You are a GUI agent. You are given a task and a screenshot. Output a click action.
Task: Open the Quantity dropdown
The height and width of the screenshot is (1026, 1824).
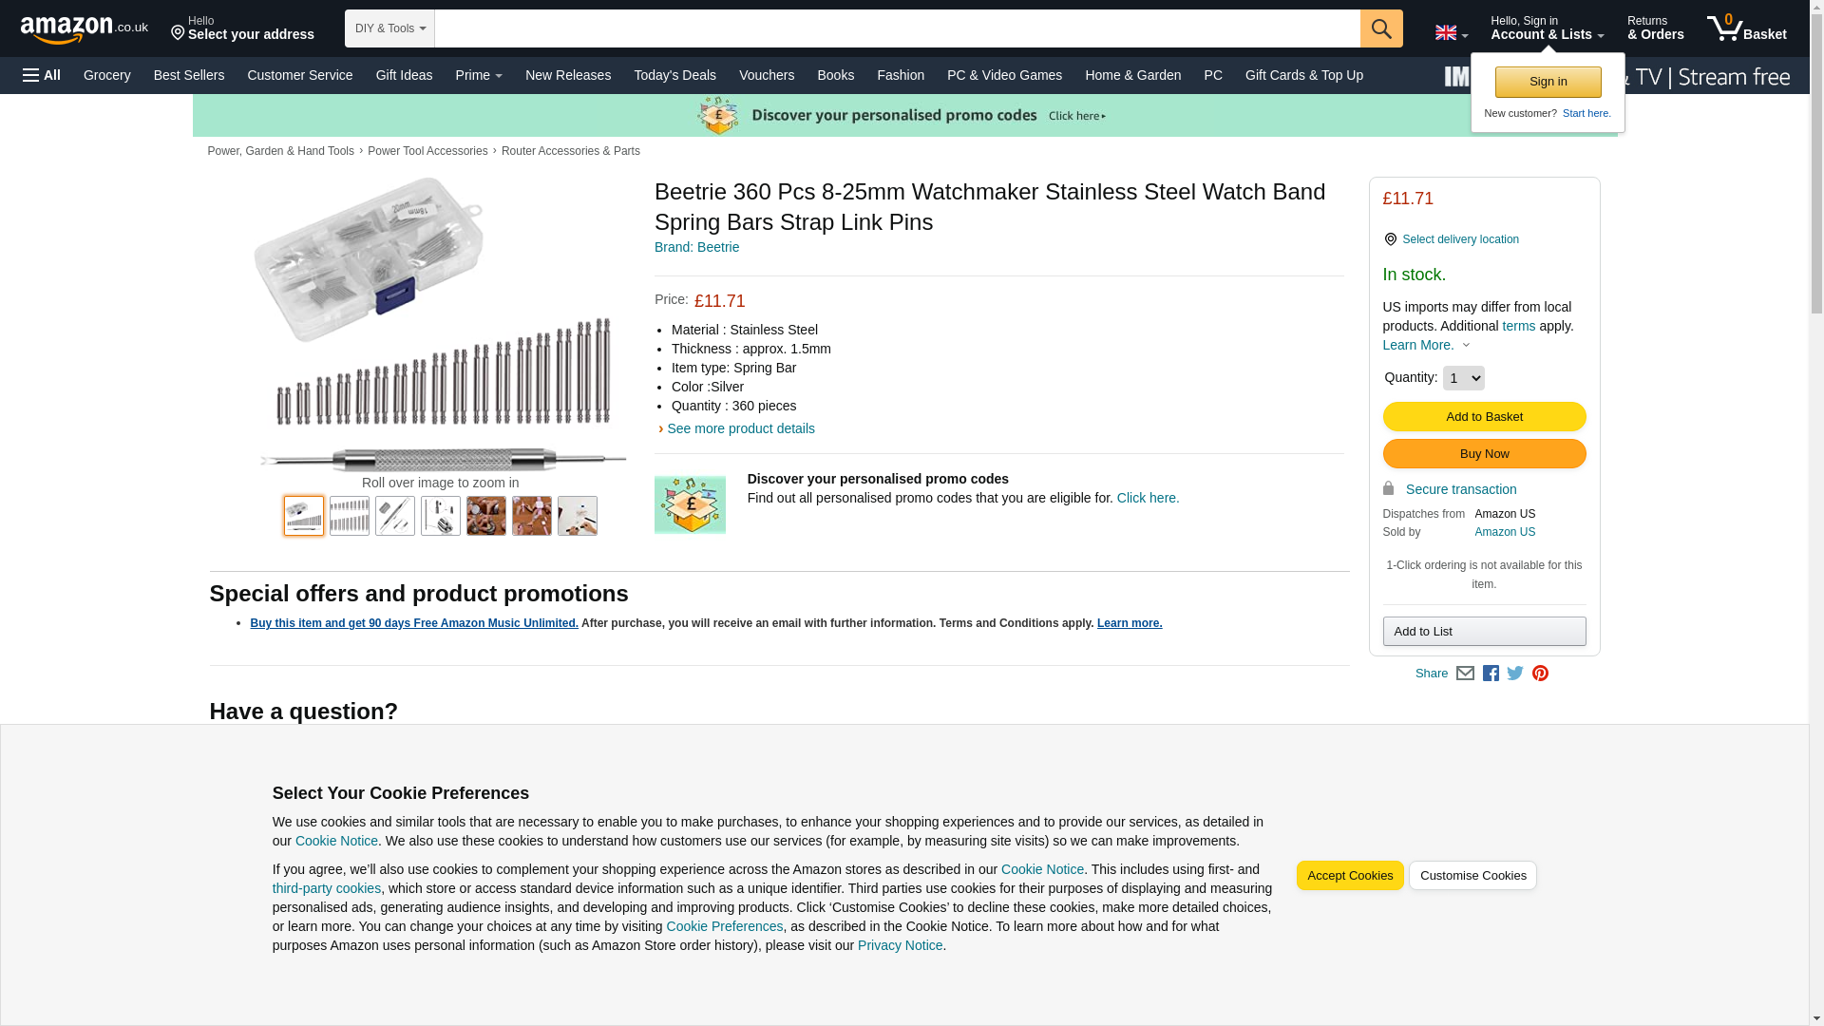tap(1463, 378)
